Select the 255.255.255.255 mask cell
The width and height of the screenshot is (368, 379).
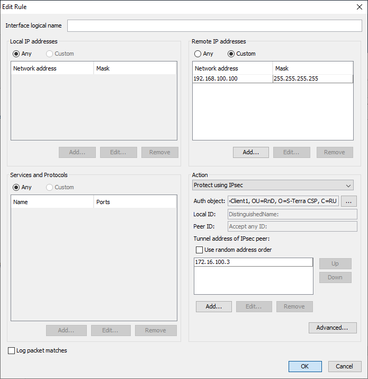point(313,78)
